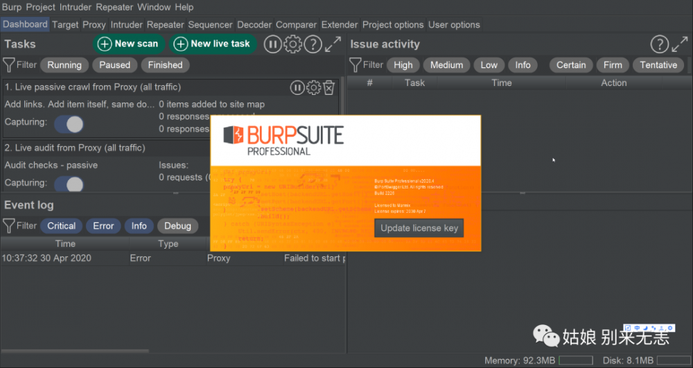
Task: Switch to the Proxy tab
Action: coord(94,25)
